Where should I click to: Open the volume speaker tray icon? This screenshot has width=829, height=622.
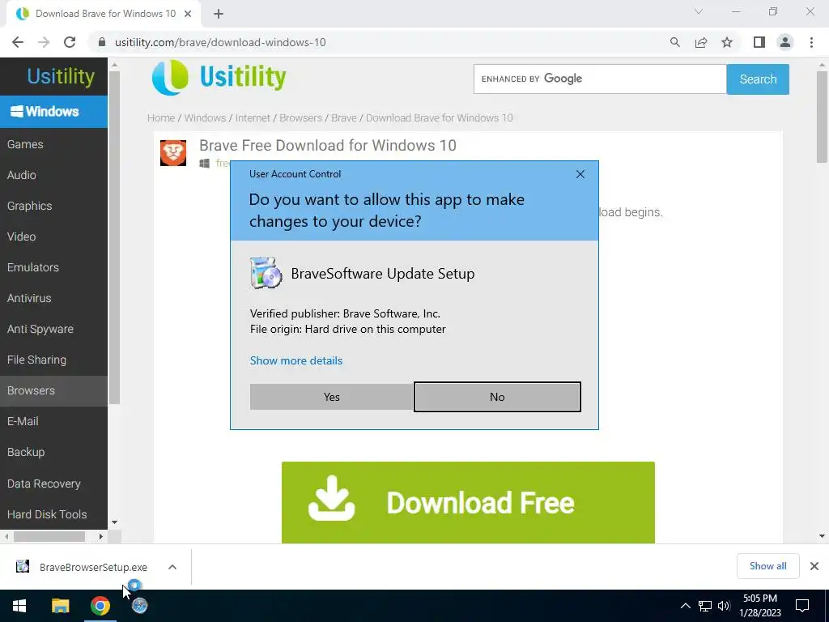coord(724,606)
